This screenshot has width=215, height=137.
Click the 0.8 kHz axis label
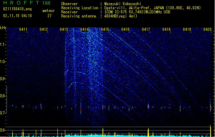[3, 96]
